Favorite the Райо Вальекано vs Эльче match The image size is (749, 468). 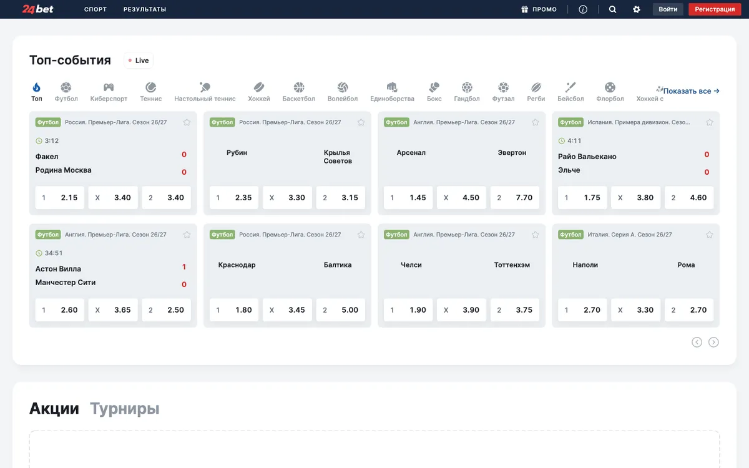pyautogui.click(x=709, y=122)
